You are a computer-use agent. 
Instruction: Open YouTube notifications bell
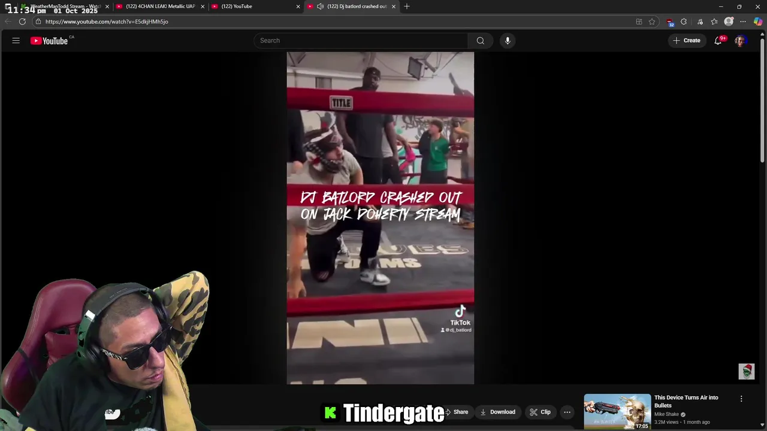point(718,41)
